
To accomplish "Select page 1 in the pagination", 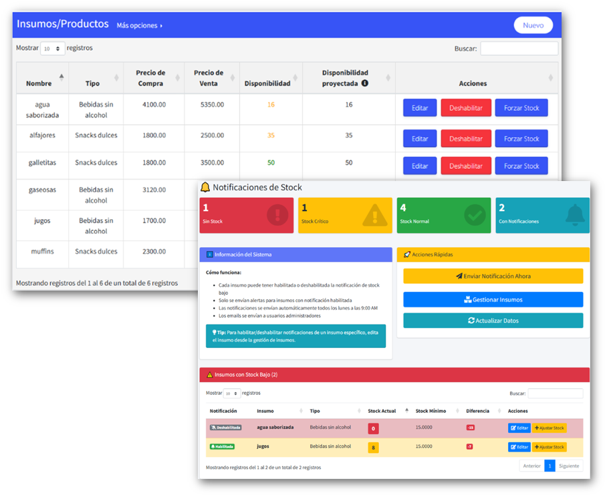I will click(x=550, y=466).
